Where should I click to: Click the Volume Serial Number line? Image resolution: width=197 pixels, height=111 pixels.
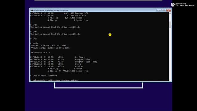[50, 48]
